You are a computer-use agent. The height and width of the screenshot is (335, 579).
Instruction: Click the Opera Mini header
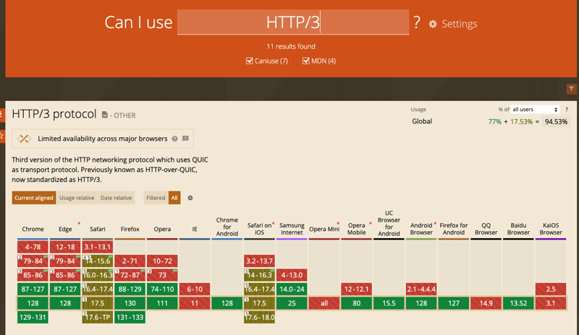(324, 229)
